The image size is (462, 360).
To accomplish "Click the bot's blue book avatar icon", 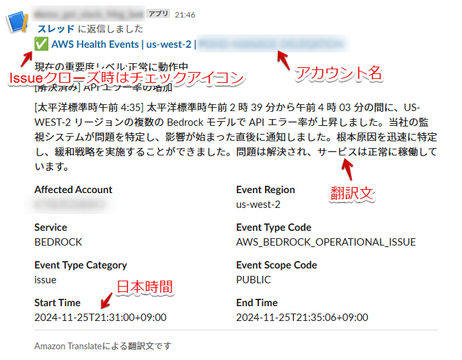I will tap(17, 22).
